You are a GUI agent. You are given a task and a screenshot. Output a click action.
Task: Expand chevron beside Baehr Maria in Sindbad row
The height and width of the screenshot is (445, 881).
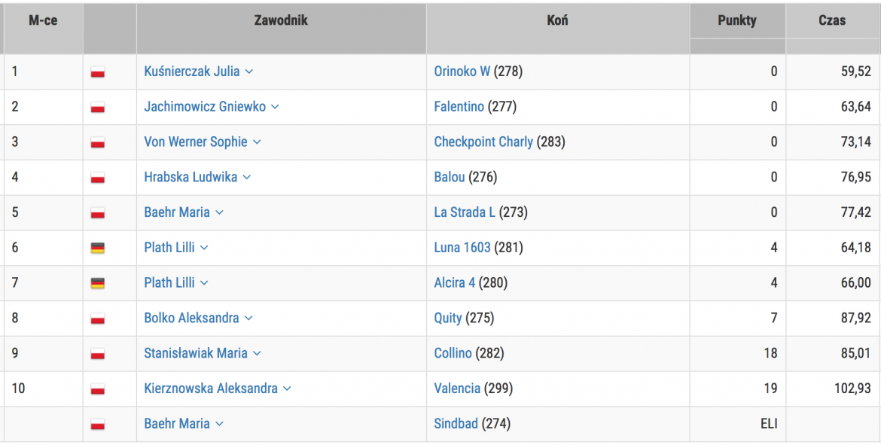tap(219, 424)
